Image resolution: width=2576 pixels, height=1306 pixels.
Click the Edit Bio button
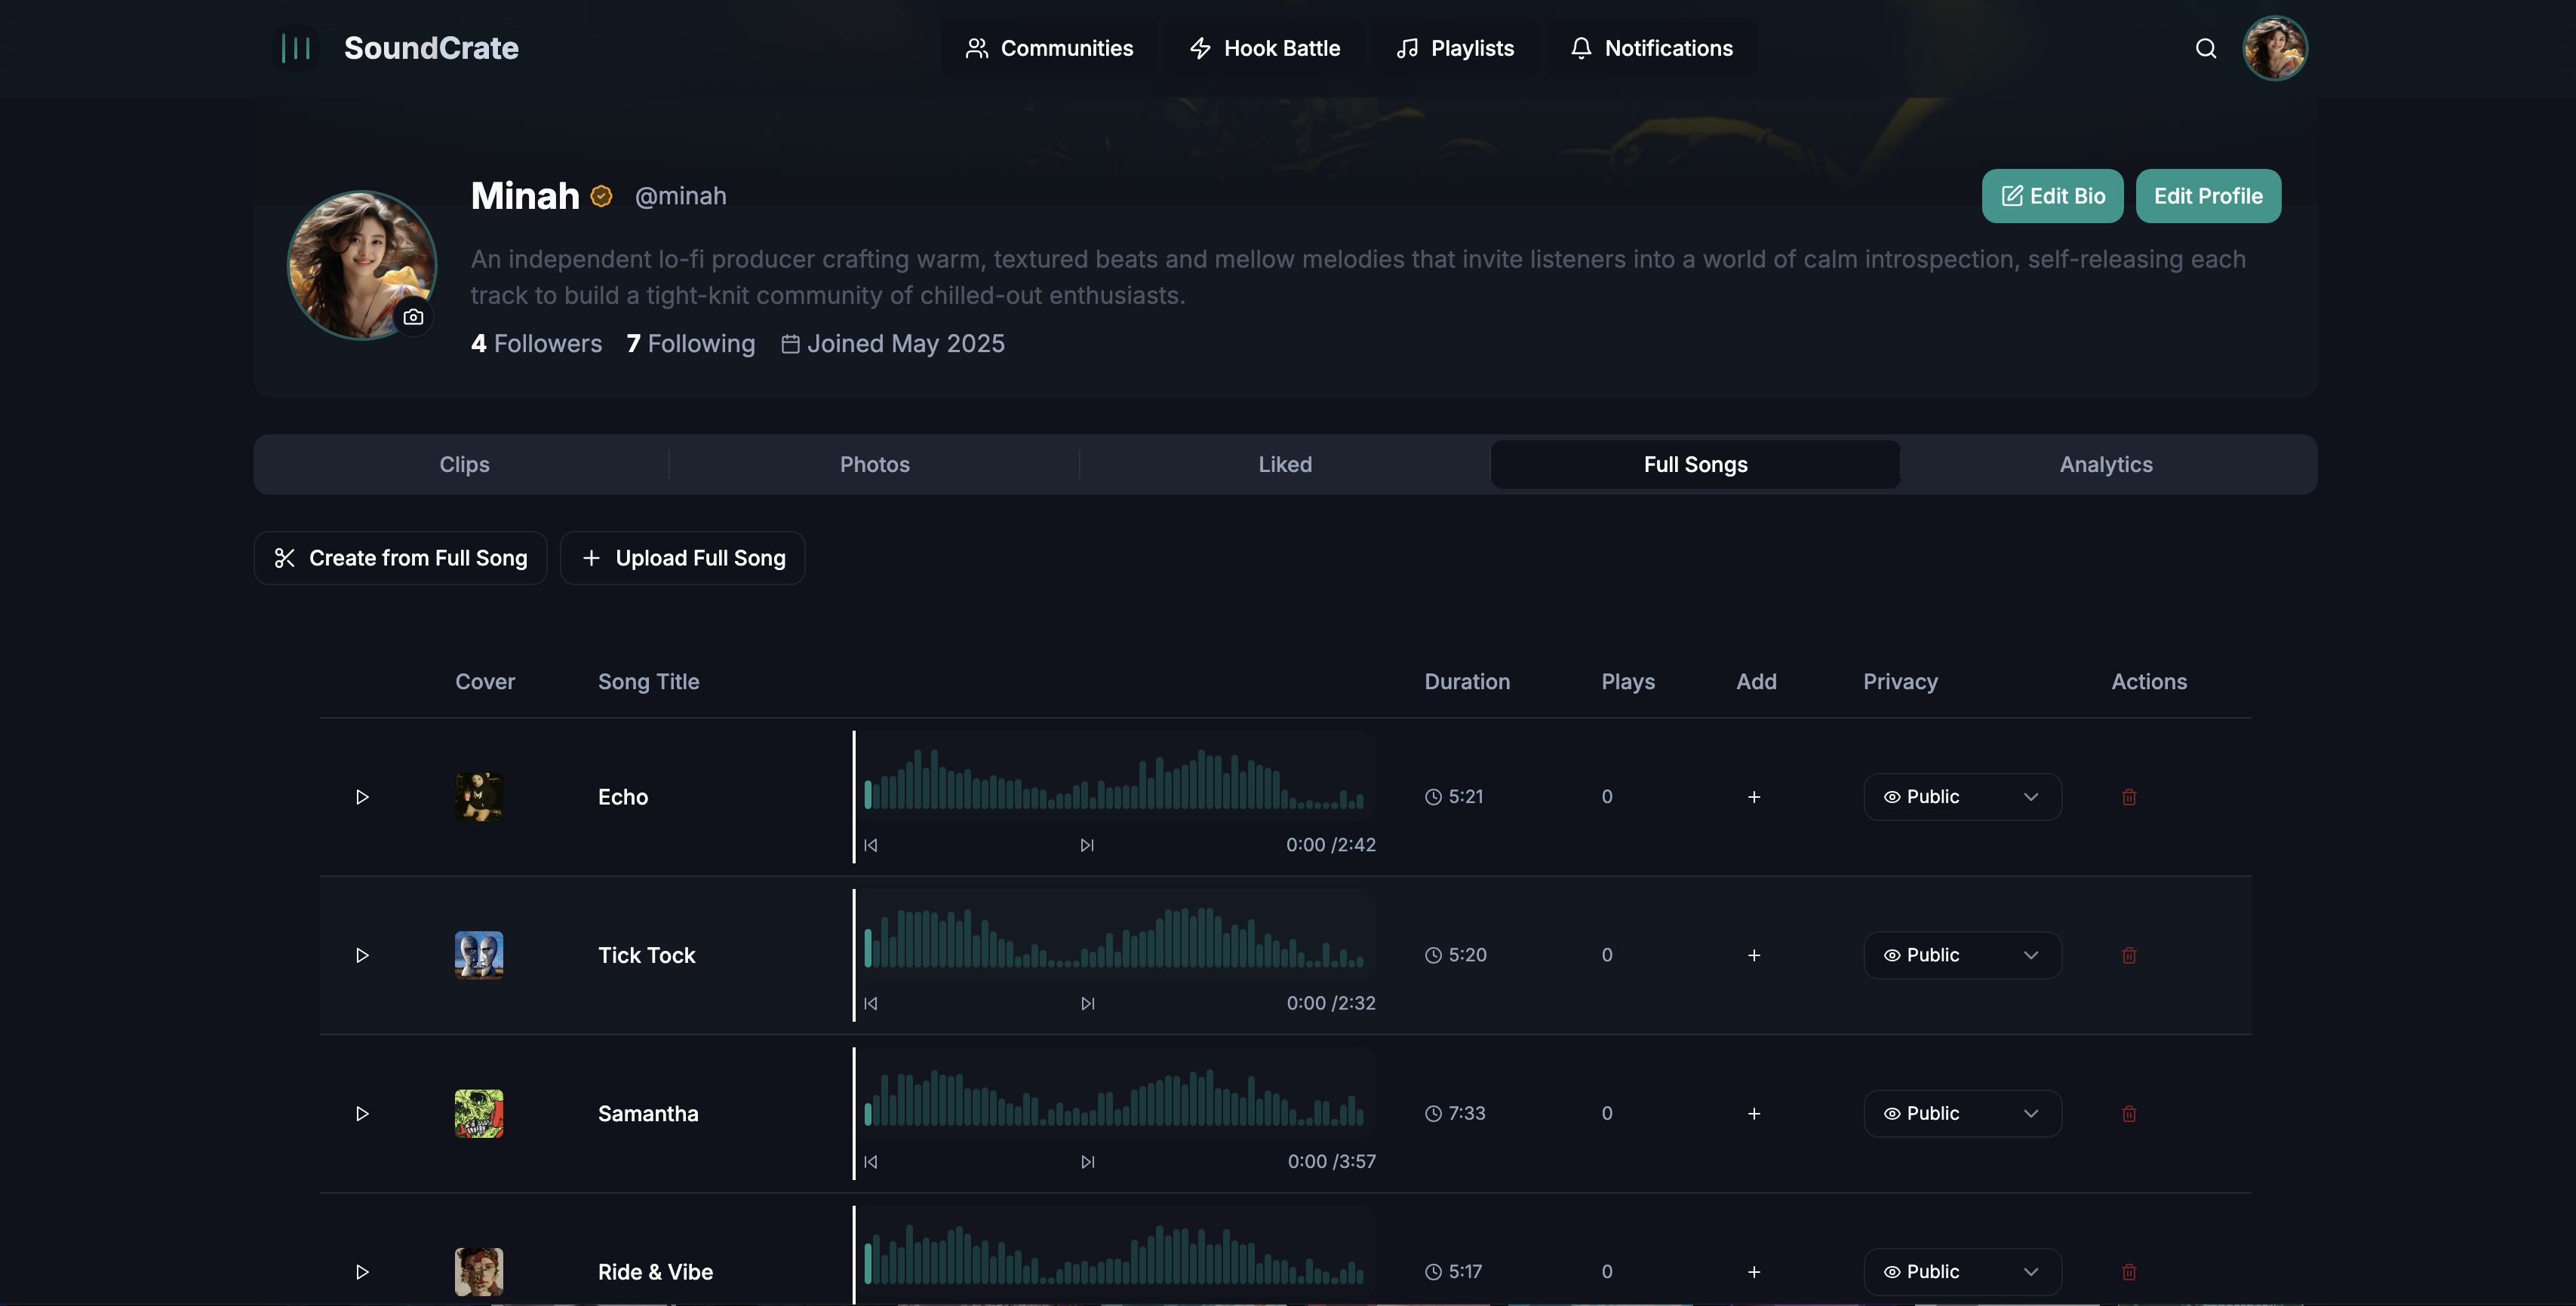click(2052, 196)
